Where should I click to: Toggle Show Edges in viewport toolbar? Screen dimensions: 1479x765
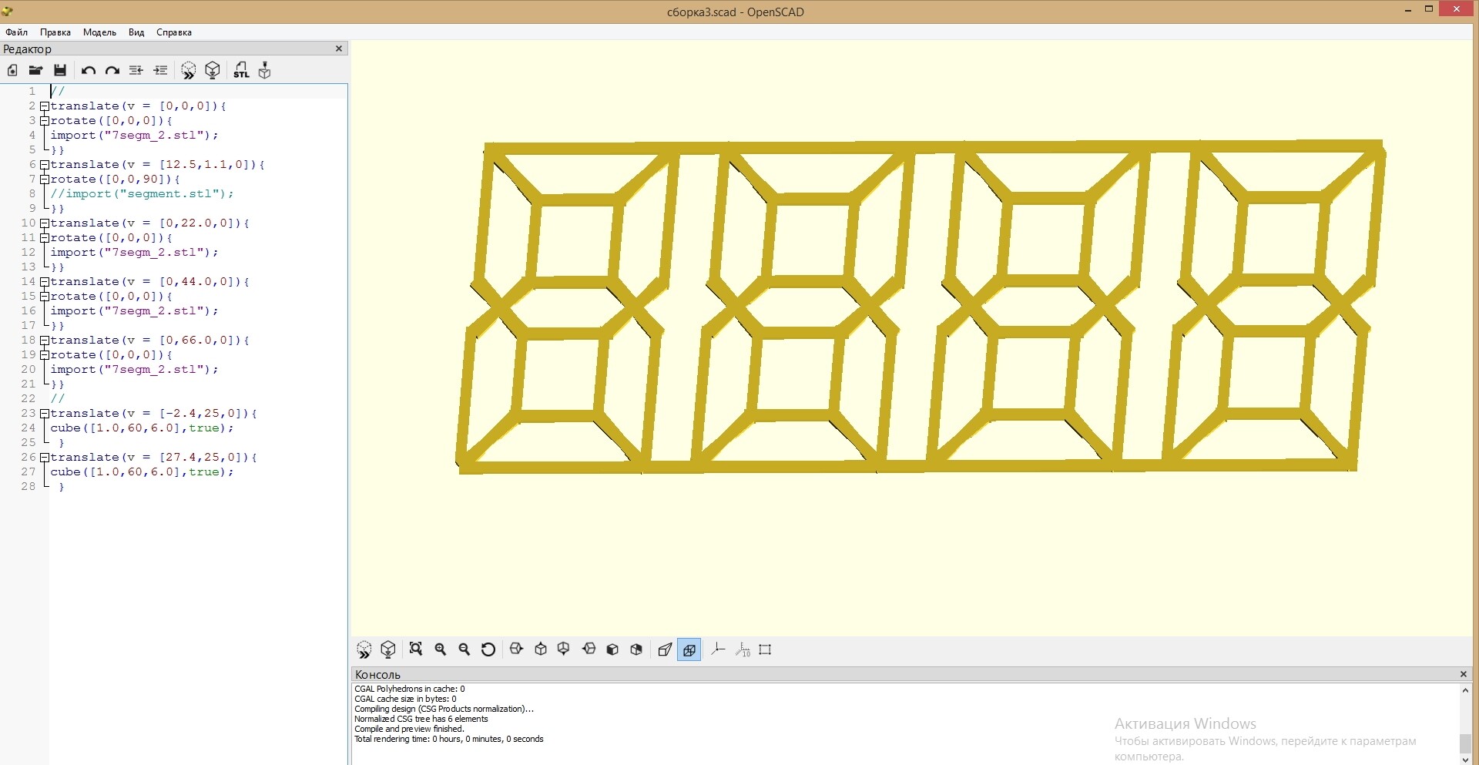pyautogui.click(x=765, y=649)
